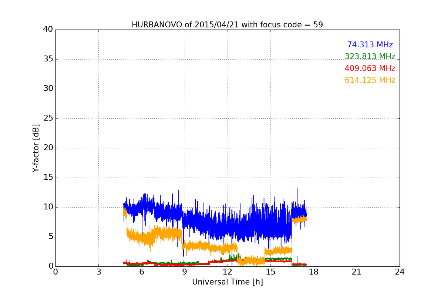Click x-axis tick label 18
The image size is (444, 296).
point(313,272)
